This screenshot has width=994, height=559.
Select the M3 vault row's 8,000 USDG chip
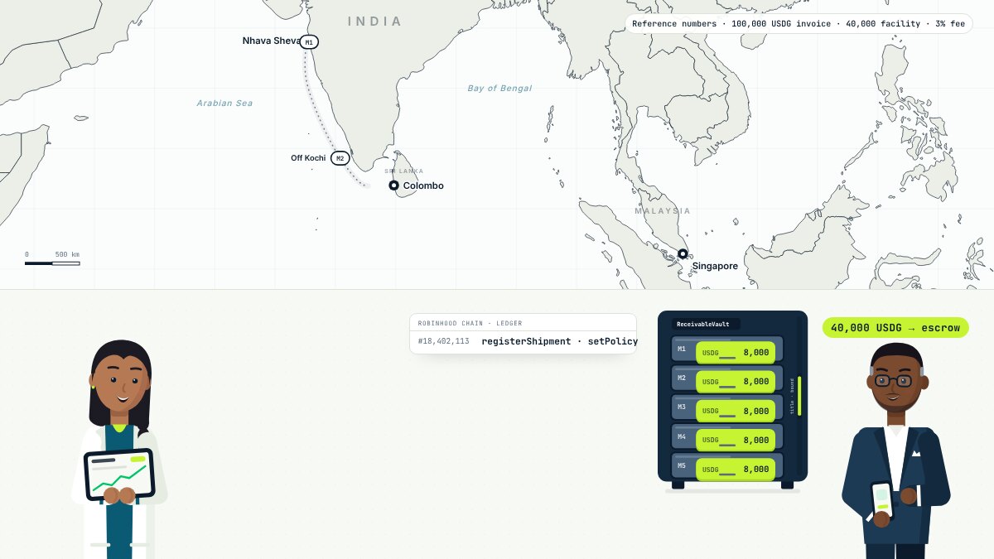[736, 411]
